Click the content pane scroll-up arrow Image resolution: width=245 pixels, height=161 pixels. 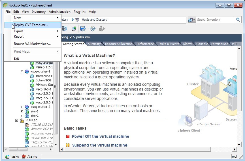click(239, 49)
